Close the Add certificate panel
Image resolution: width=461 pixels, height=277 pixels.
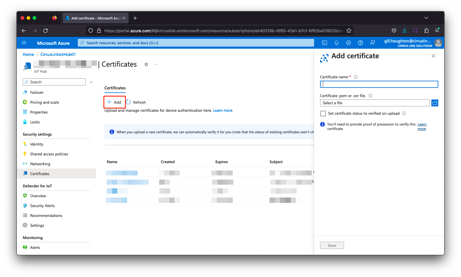433,56
